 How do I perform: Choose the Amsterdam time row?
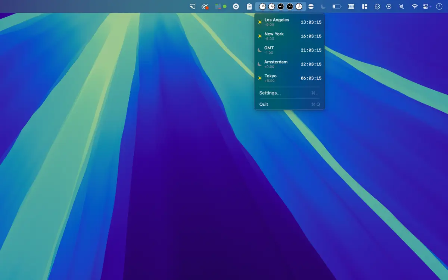click(x=289, y=64)
